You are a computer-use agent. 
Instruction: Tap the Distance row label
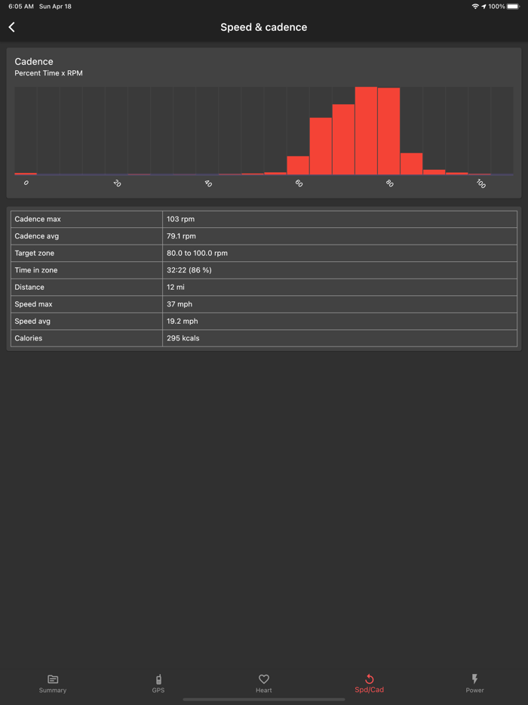[x=29, y=288]
